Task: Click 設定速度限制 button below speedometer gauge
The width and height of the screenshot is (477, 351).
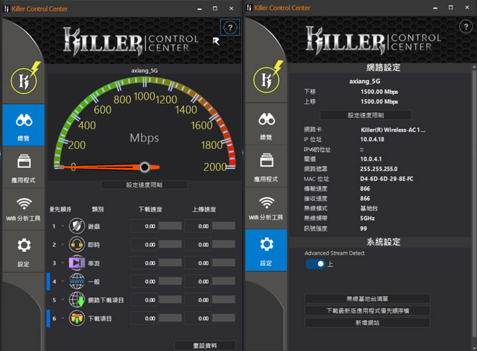Action: coord(144,185)
